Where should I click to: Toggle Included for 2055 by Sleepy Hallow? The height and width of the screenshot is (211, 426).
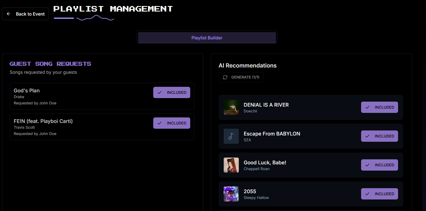point(379,194)
